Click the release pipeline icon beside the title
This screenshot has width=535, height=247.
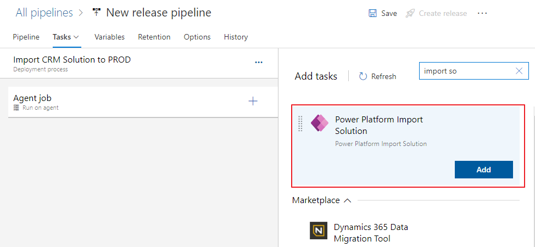click(x=97, y=13)
